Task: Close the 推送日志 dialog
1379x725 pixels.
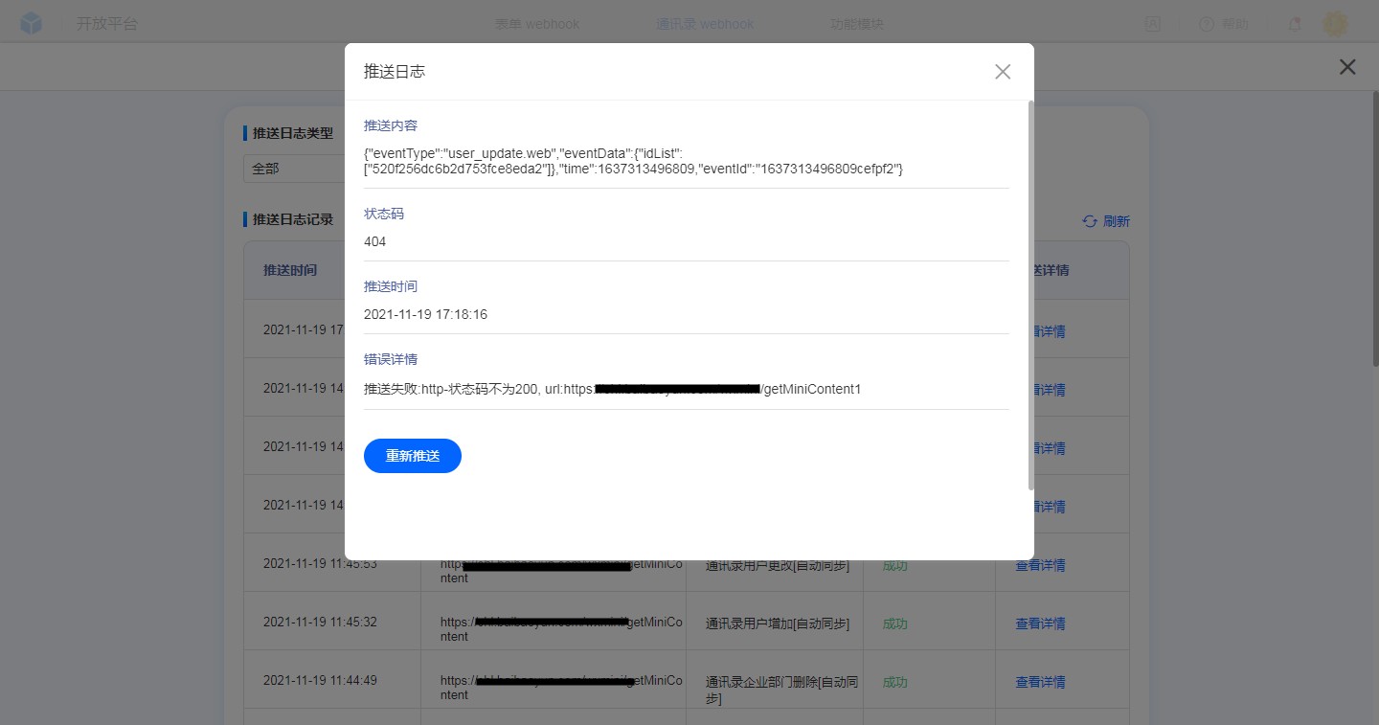Action: 1003,72
